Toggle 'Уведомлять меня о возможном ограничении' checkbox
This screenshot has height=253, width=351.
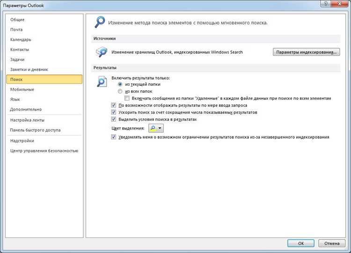[114, 137]
